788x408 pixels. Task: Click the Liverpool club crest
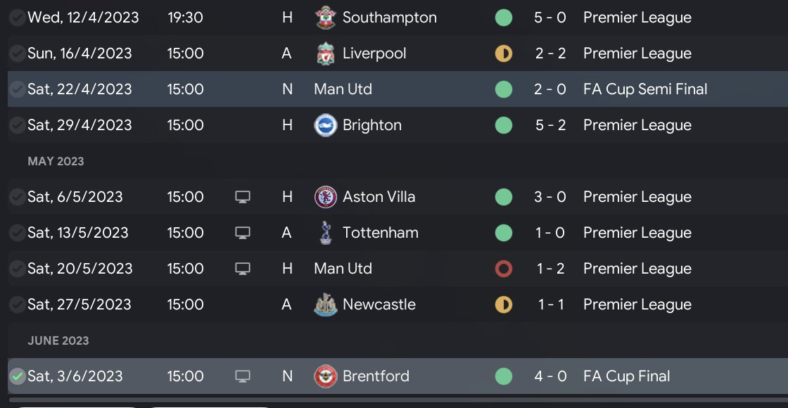(324, 53)
